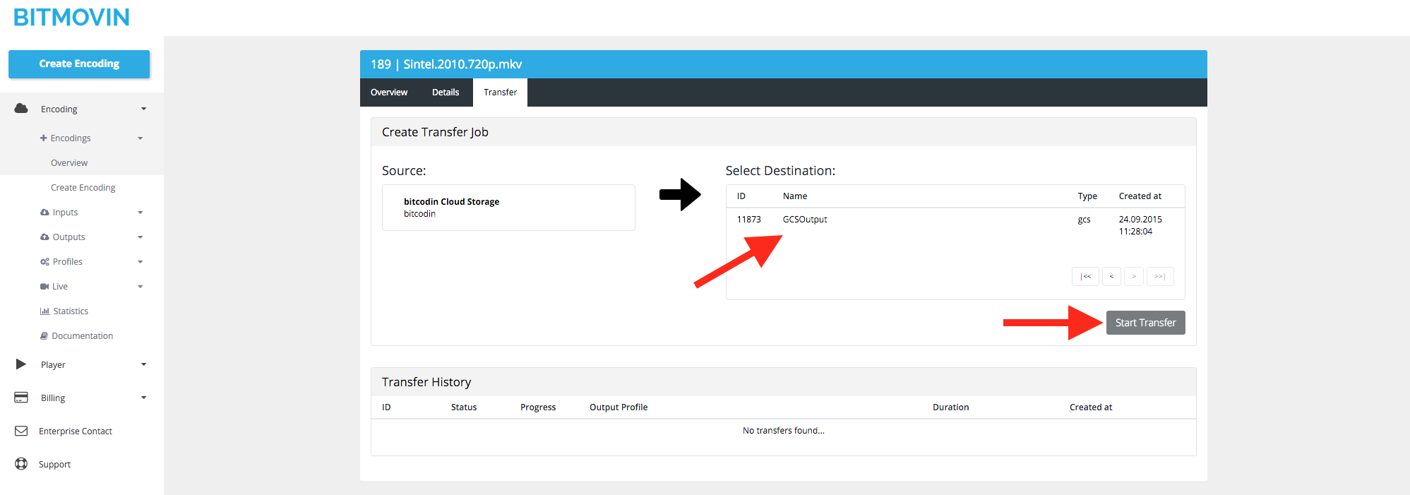Switch to the Details tab

point(446,93)
